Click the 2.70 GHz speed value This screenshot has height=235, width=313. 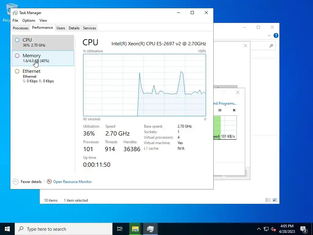[117, 133]
